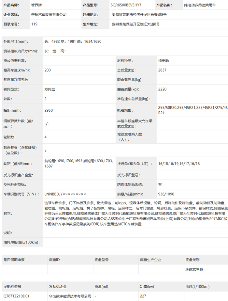
Task: Click the 其它 description paragraph
Action: (136, 214)
